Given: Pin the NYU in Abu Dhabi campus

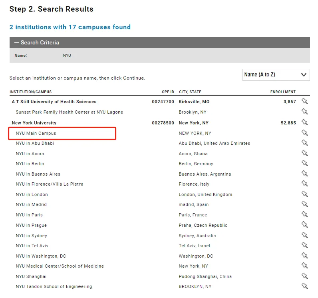Looking at the screenshot, I should 304,143.
